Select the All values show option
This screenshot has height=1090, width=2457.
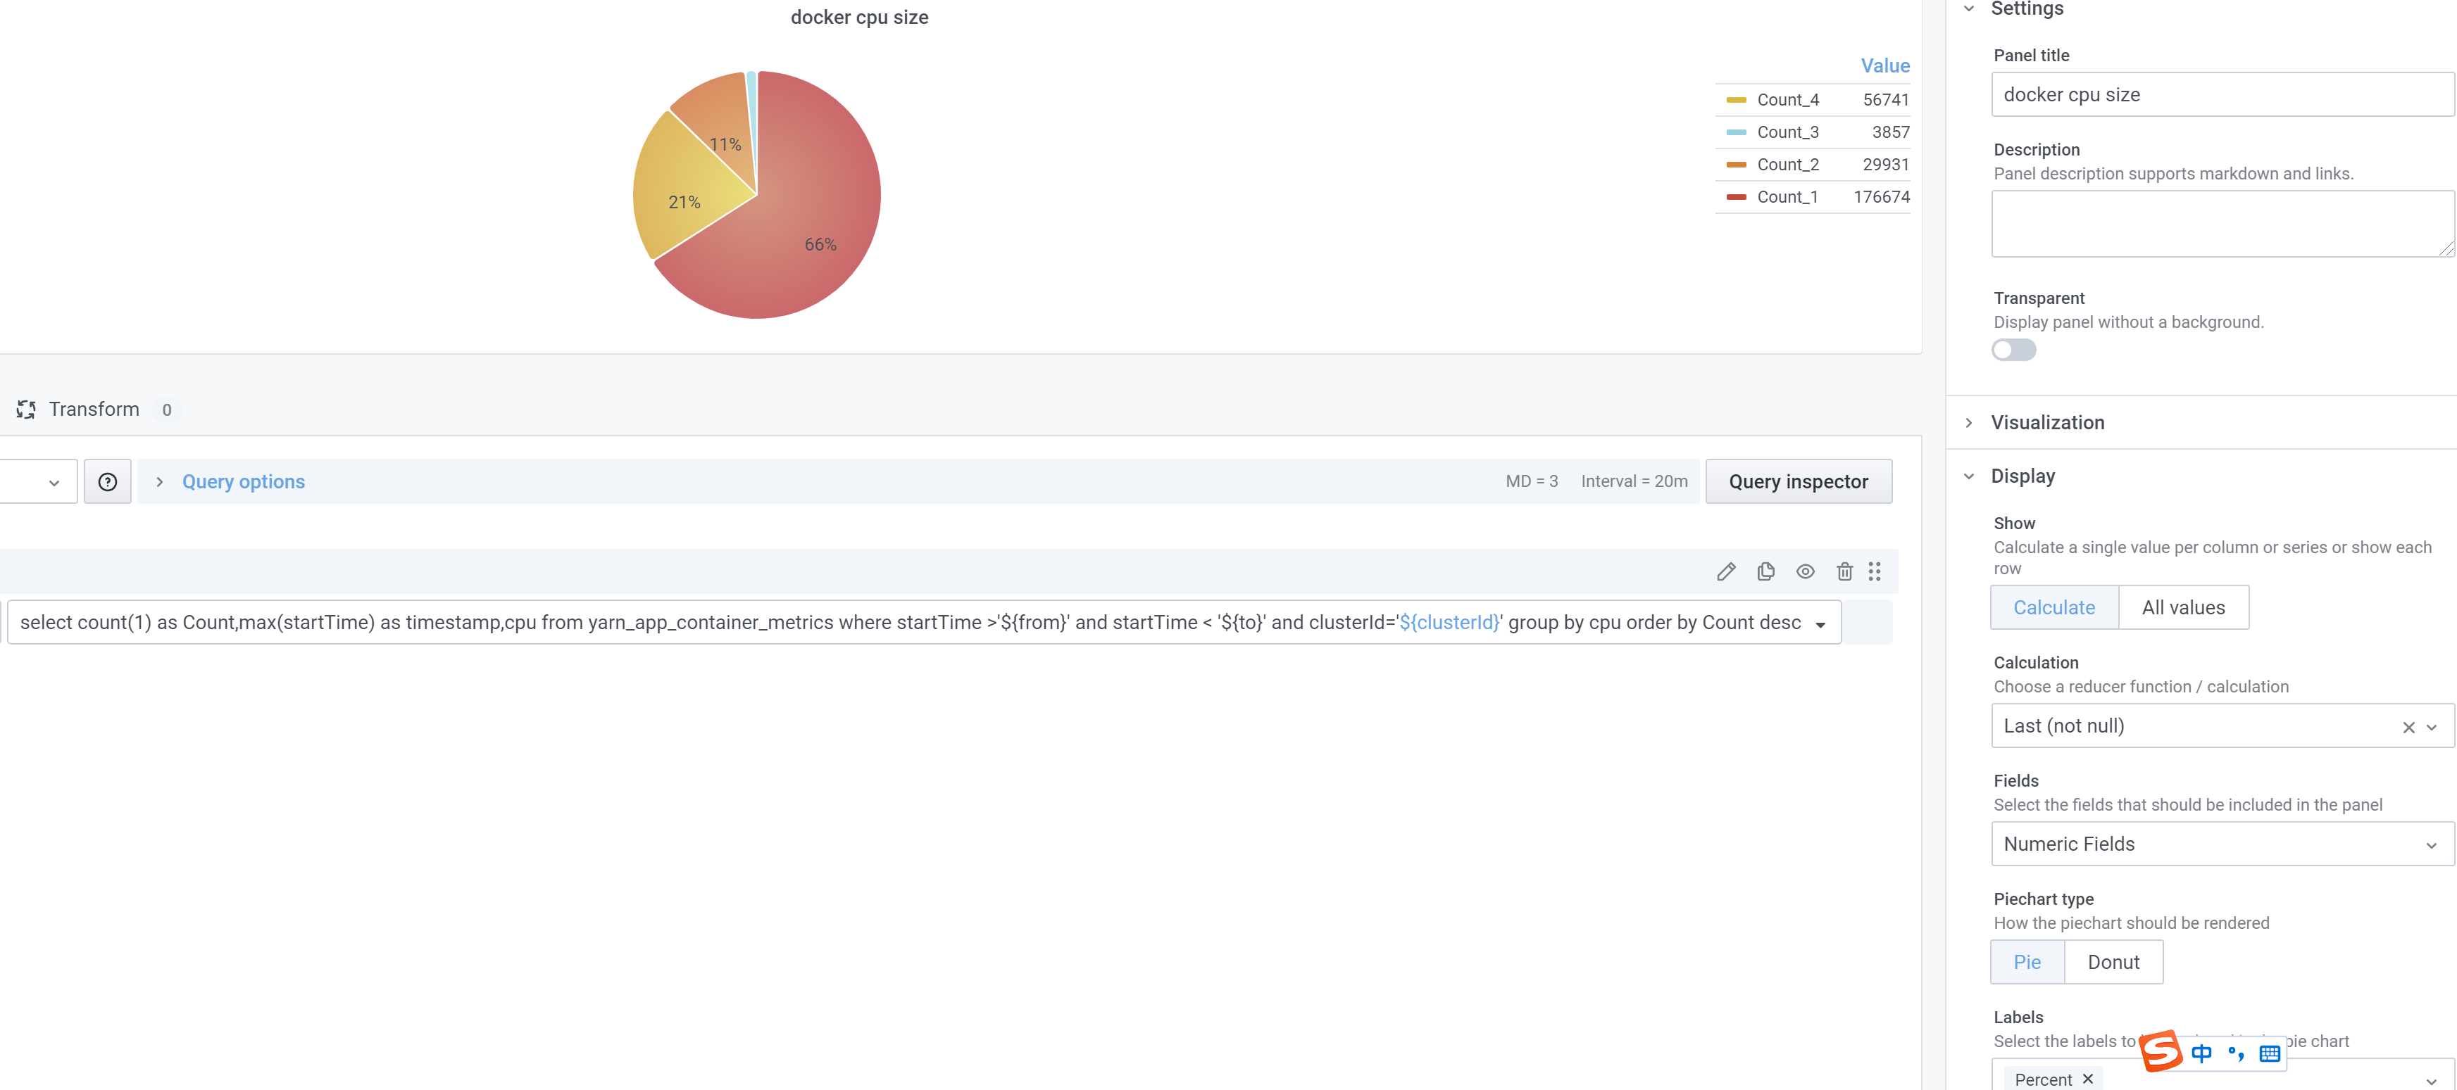coord(2184,607)
